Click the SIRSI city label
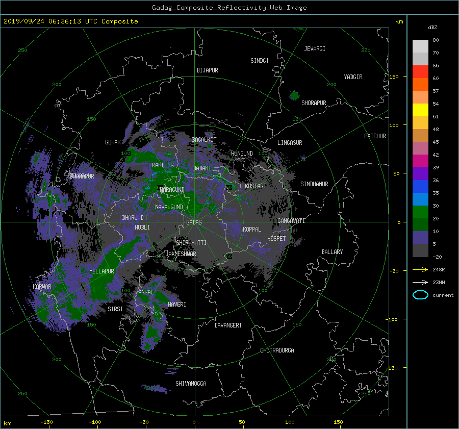This screenshot has width=459, height=429. click(x=115, y=309)
